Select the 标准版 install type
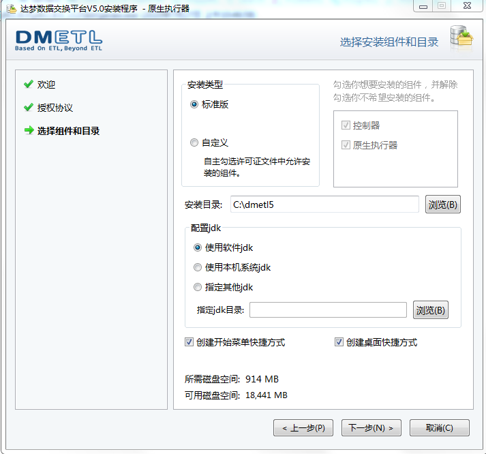Viewport: 486px width, 454px height. 194,104
